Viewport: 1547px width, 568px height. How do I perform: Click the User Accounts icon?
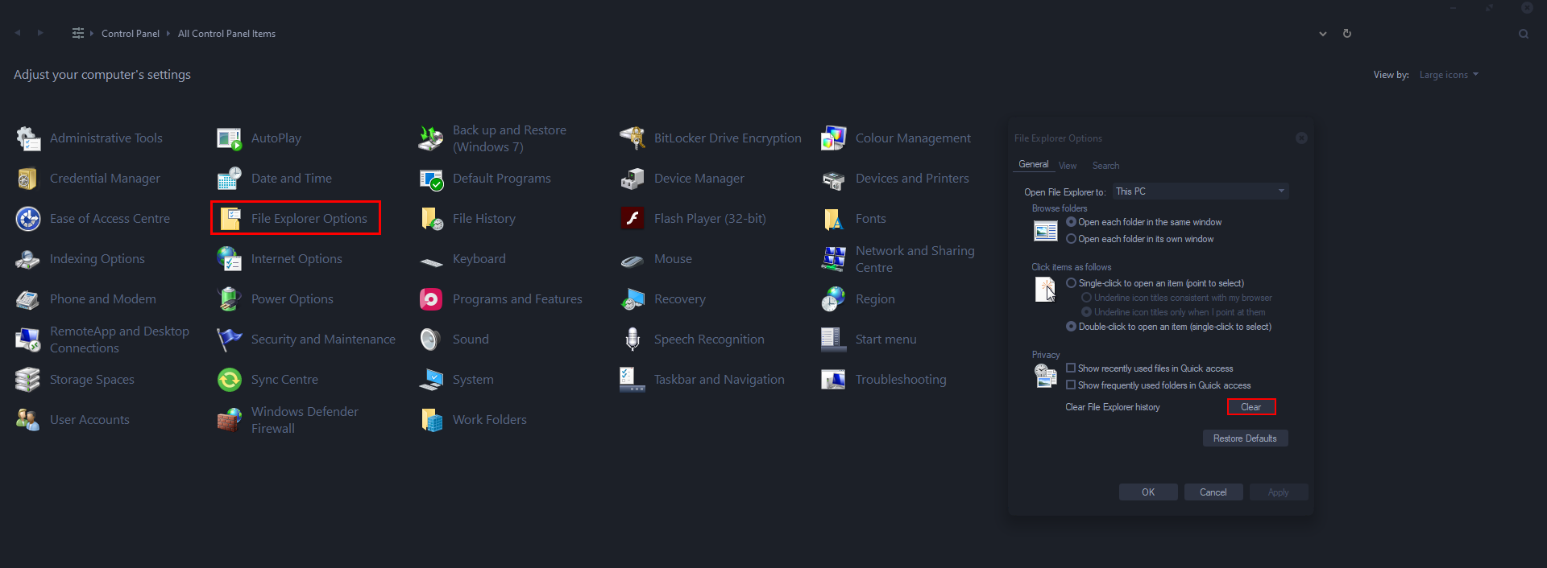28,420
